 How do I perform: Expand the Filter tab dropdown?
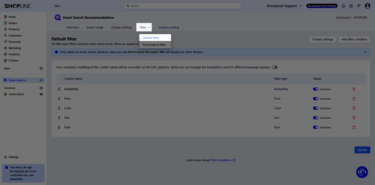pyautogui.click(x=145, y=27)
